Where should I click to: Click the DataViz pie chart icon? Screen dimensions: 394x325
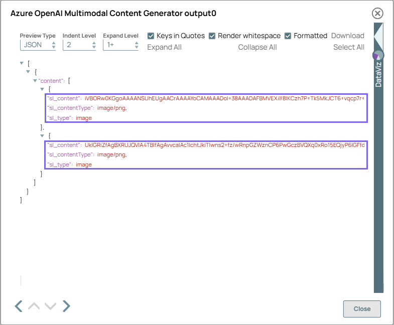(x=378, y=55)
